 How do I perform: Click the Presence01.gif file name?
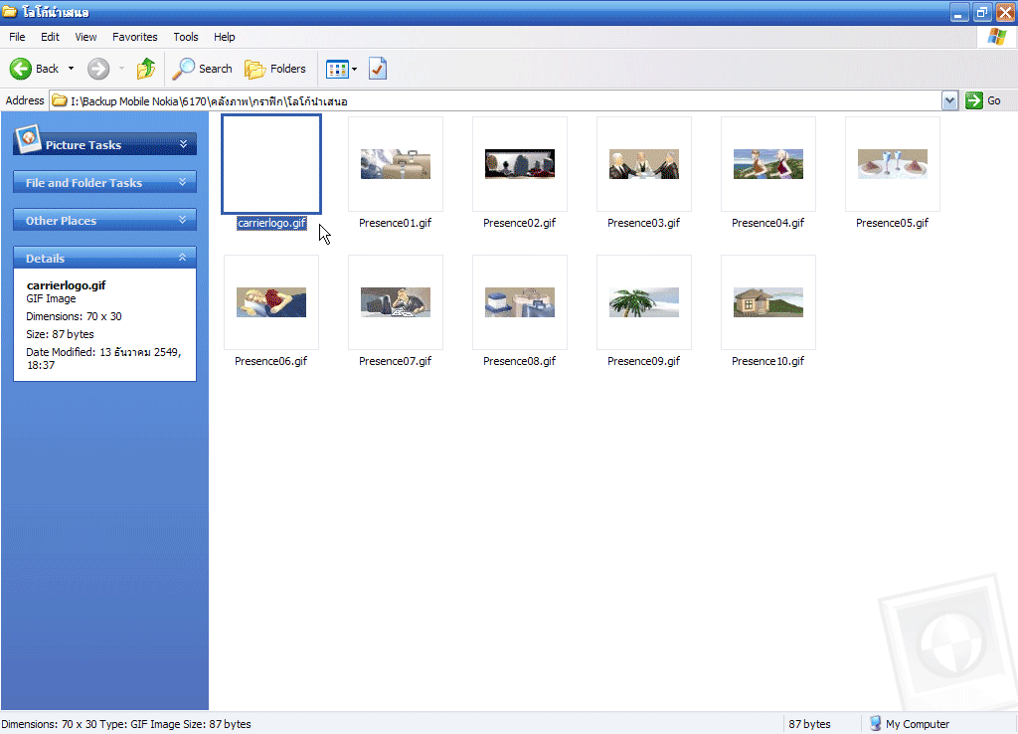[x=396, y=223]
